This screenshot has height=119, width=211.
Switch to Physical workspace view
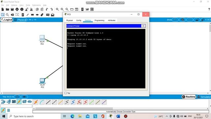(20, 20)
